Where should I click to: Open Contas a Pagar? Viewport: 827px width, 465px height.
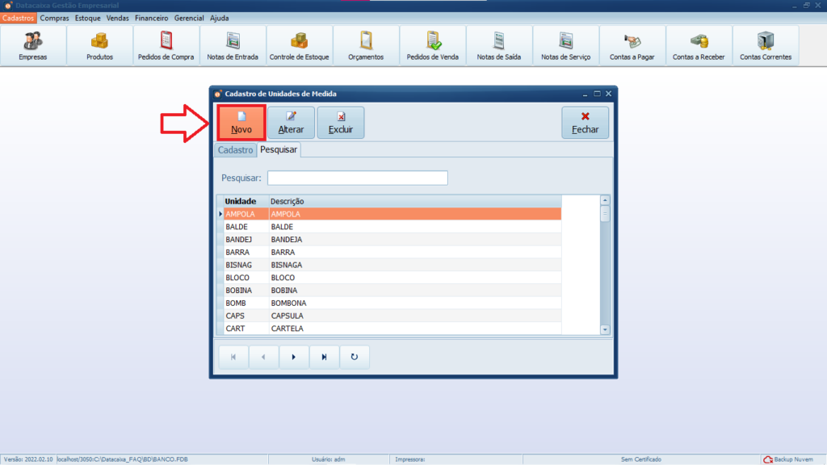click(x=632, y=45)
